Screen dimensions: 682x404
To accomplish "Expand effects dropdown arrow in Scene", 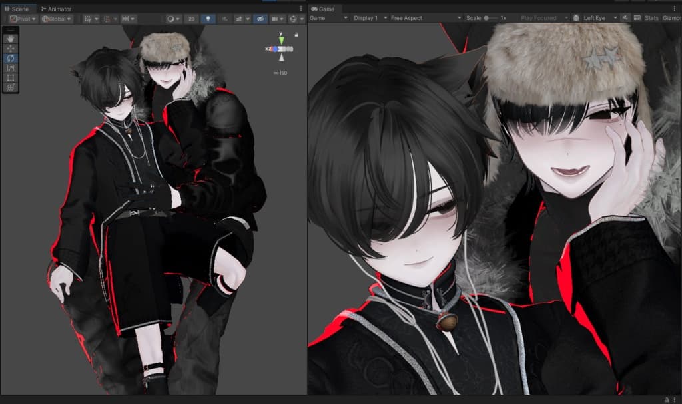I will 248,19.
